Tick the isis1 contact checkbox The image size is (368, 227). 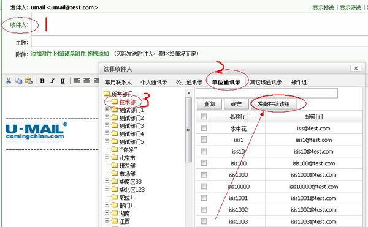204,140
